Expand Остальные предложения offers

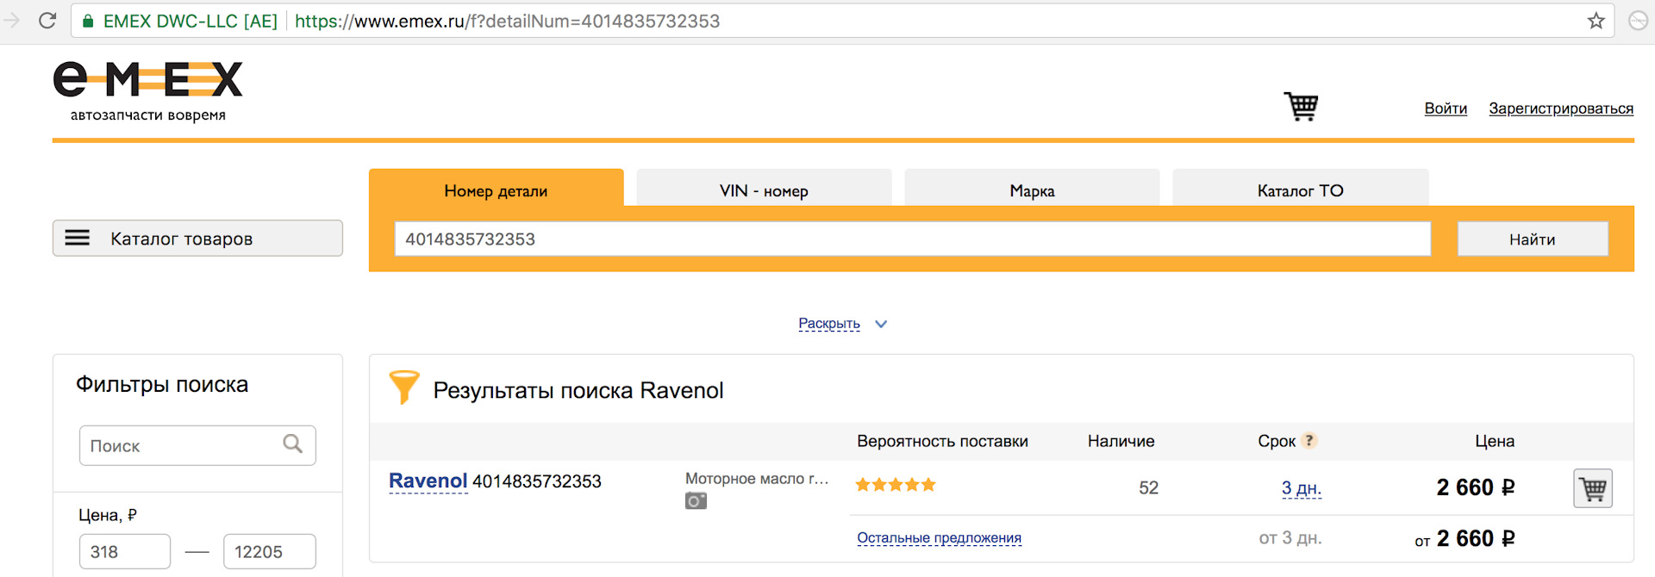(939, 538)
